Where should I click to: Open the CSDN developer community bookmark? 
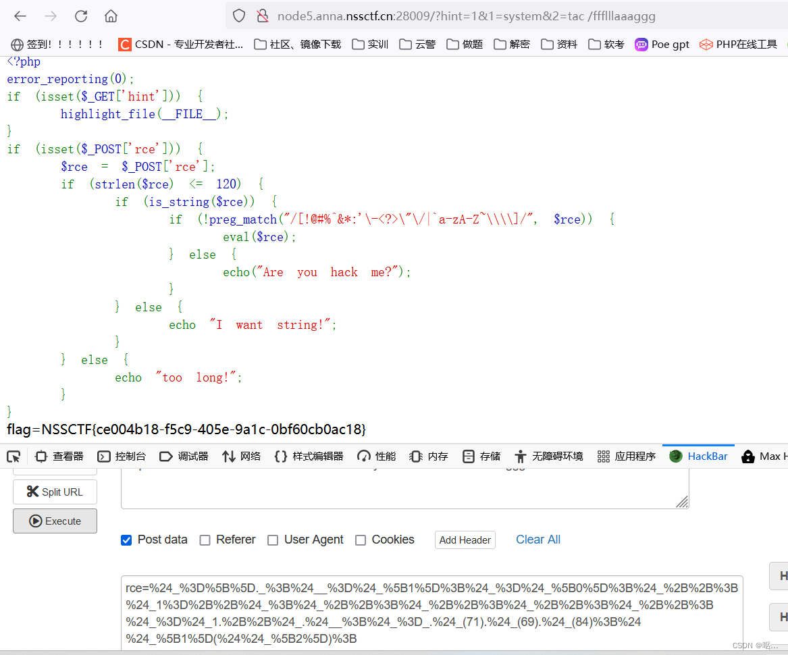click(x=180, y=45)
